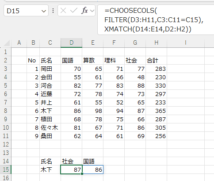Select row 1 header
The width and height of the screenshot is (214, 181).
(x=6, y=52)
